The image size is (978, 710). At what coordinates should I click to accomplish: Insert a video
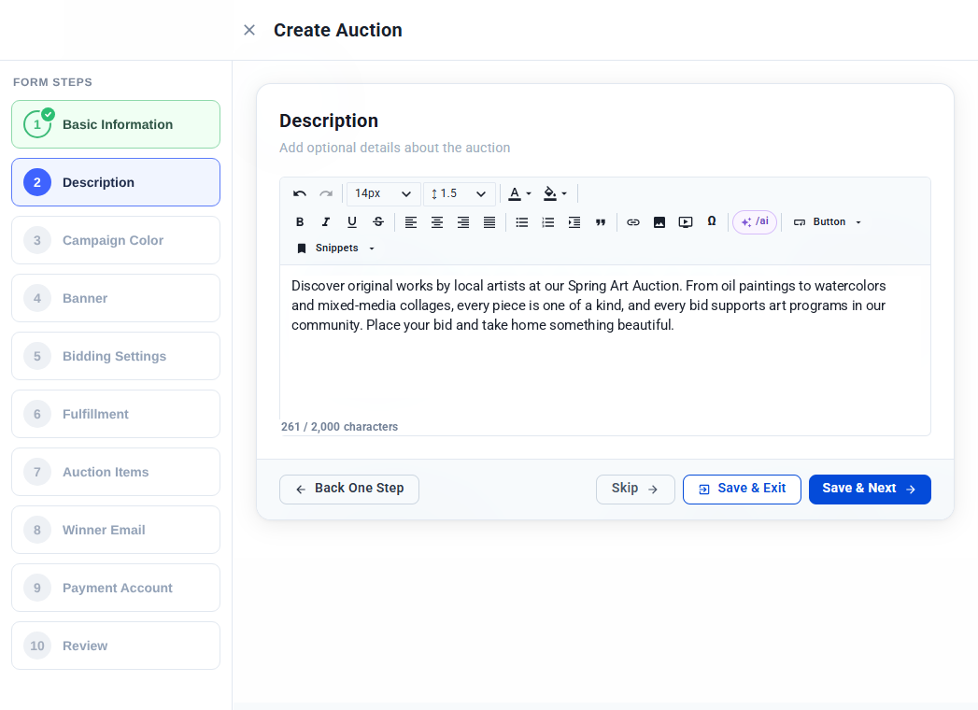(x=685, y=222)
